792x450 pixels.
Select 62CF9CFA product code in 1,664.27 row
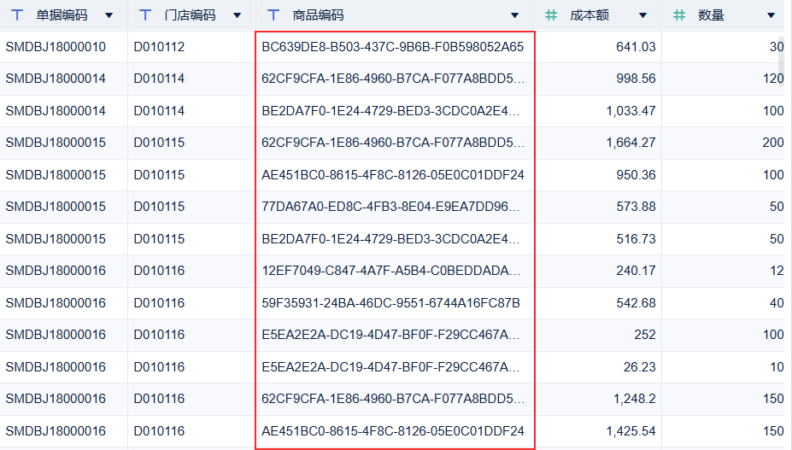(x=392, y=143)
